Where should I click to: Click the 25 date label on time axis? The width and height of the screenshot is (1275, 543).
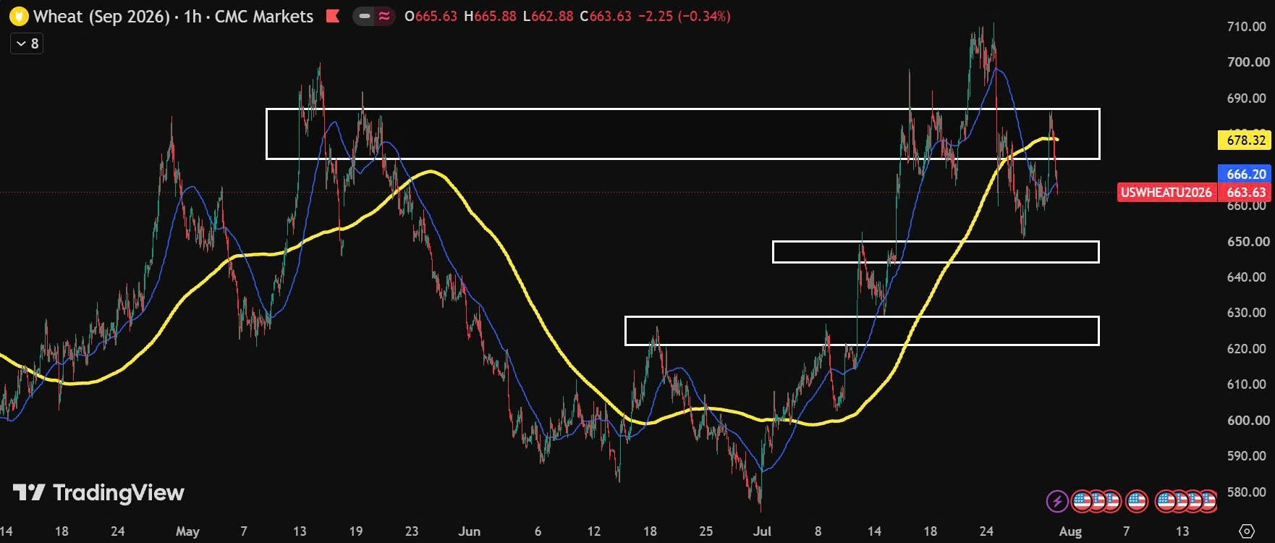[x=706, y=531]
